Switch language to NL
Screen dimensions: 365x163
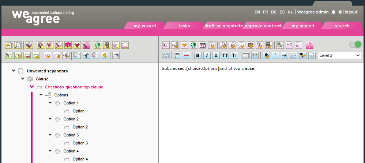click(x=290, y=12)
